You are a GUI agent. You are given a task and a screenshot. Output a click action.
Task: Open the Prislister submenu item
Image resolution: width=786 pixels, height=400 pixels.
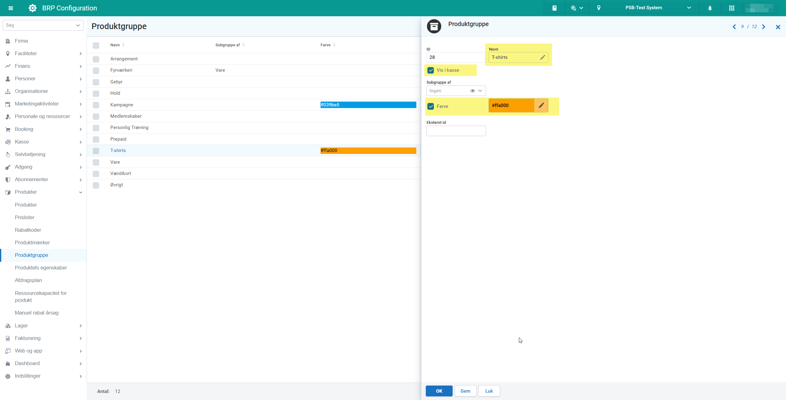(25, 218)
